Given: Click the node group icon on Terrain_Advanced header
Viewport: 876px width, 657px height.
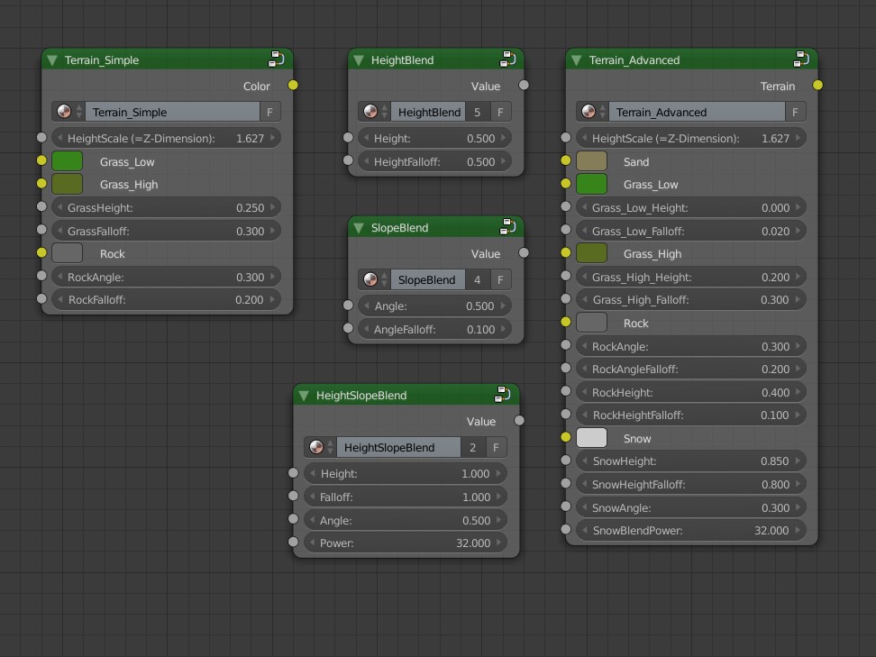Looking at the screenshot, I should click(801, 59).
